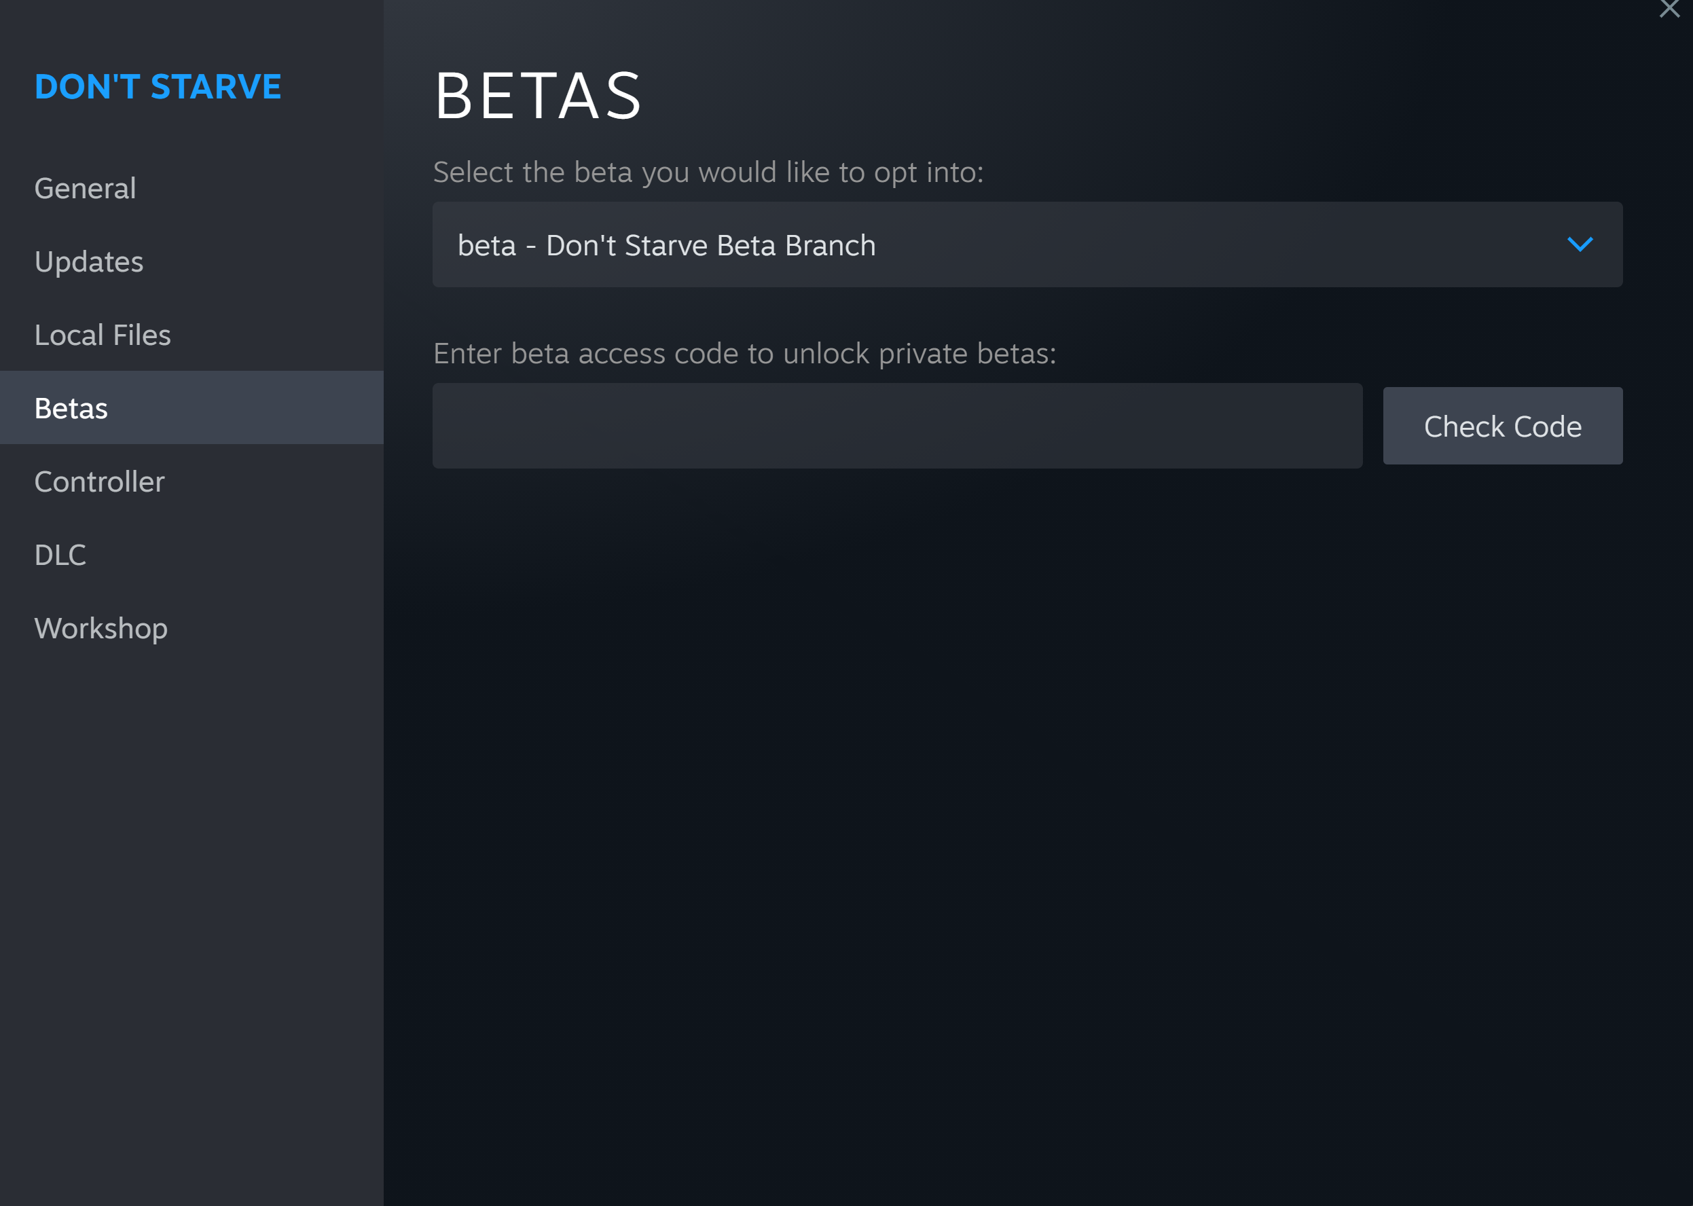Focus the beta access code field
1693x1206 pixels.
(x=897, y=426)
